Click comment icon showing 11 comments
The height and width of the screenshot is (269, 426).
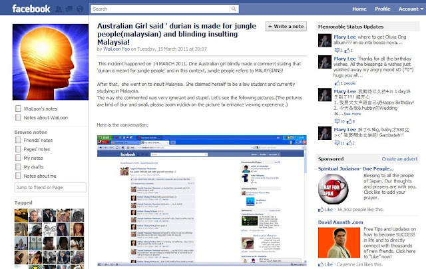pos(337,143)
